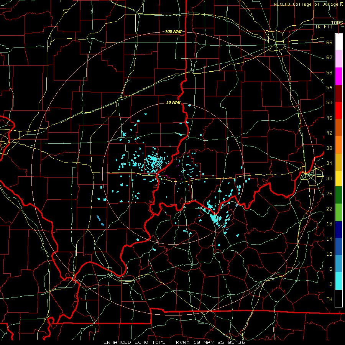The height and width of the screenshot is (345, 345).
Task: Click the legend value 46
Action: [x=329, y=118]
